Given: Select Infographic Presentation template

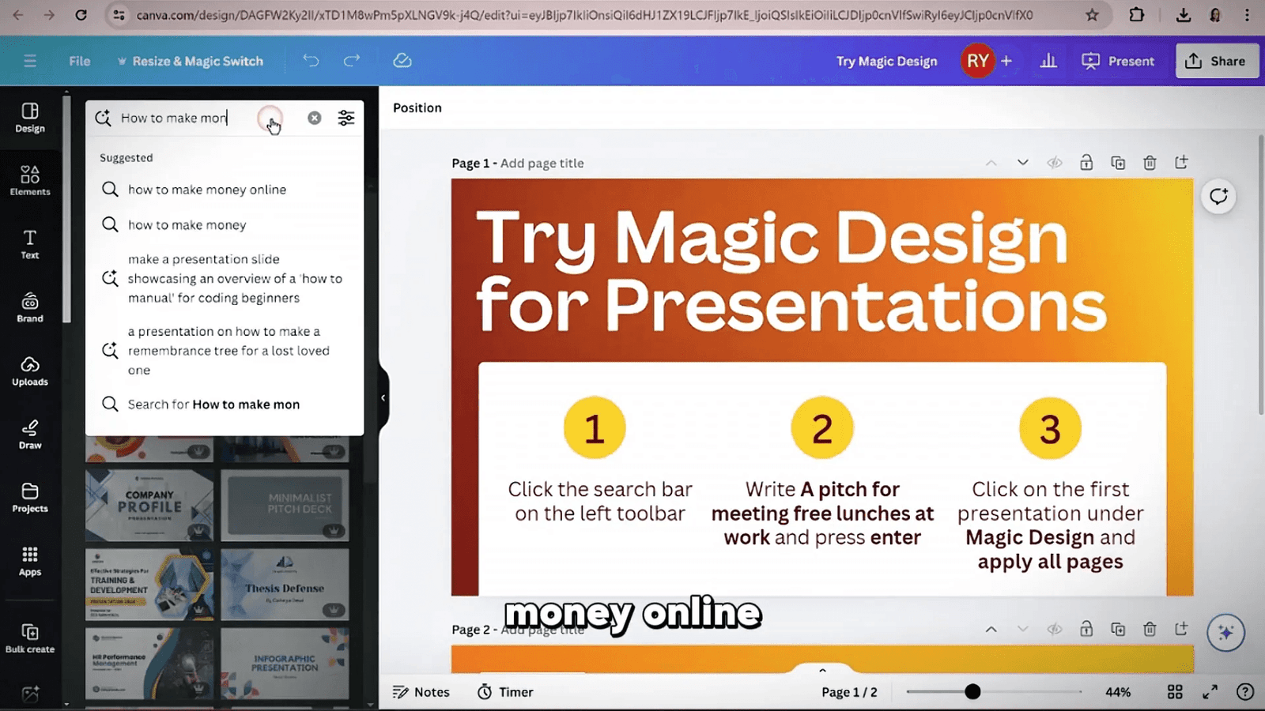Looking at the screenshot, I should (285, 664).
